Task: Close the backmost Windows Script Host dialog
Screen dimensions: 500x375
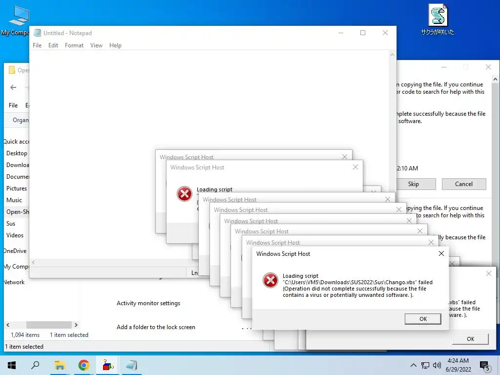Action: coord(344,157)
